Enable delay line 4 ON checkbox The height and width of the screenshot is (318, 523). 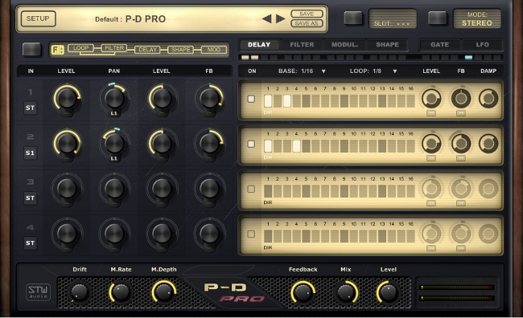coord(251,234)
